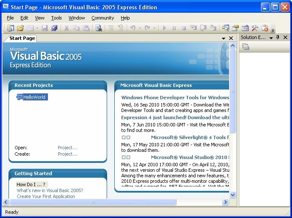This screenshot has width=292, height=218.
Task: Click the horizontal scrollbar thumb
Action: tap(93, 202)
